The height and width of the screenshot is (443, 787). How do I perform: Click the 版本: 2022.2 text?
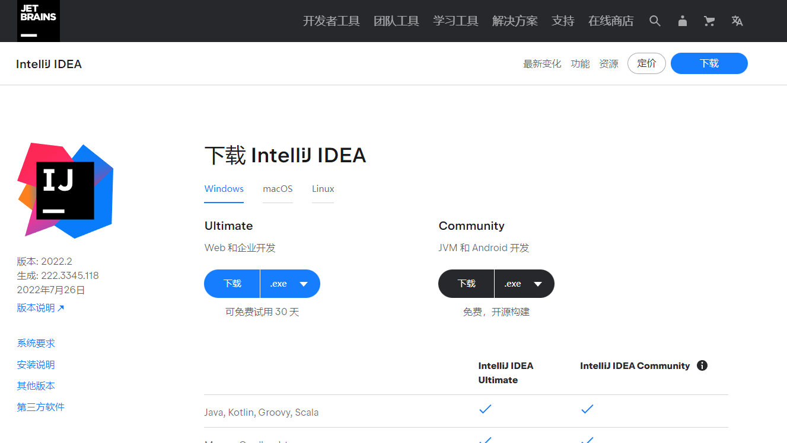44,261
